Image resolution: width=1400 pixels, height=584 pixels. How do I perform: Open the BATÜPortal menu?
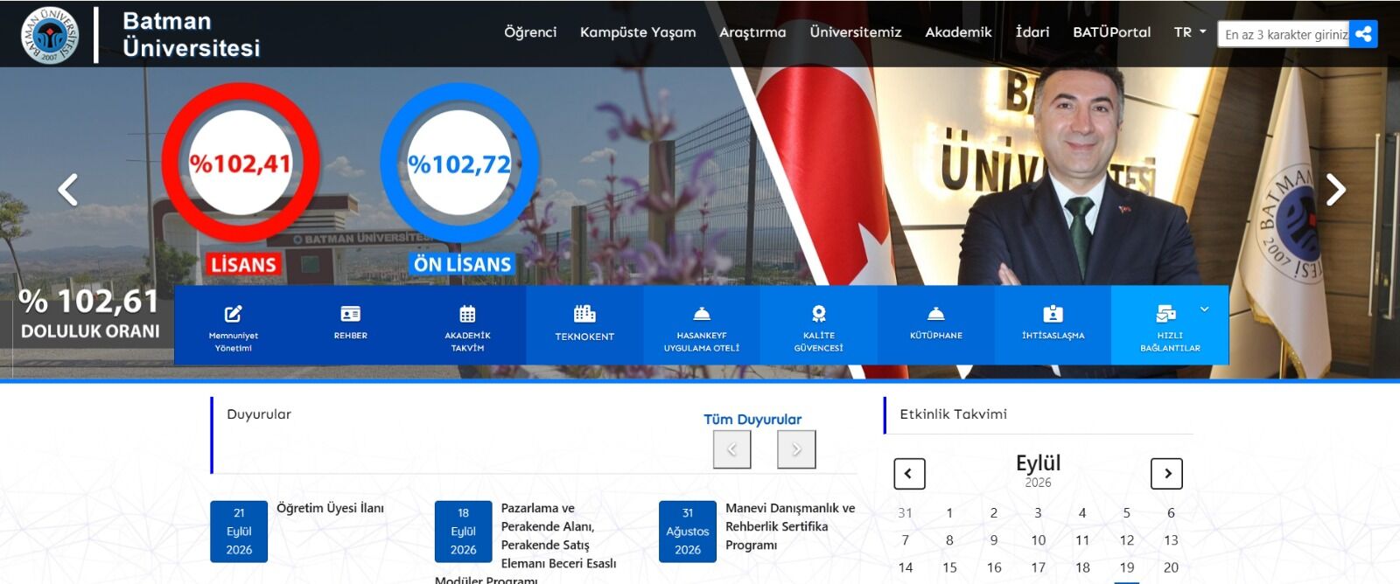tap(1111, 32)
